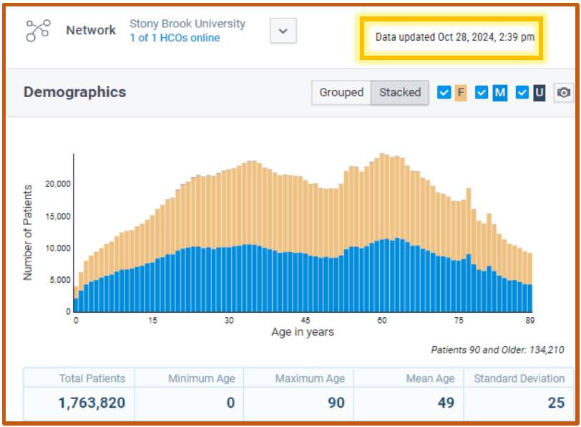Click the Minimum Age column header
Image resolution: width=581 pixels, height=427 pixels.
(202, 378)
